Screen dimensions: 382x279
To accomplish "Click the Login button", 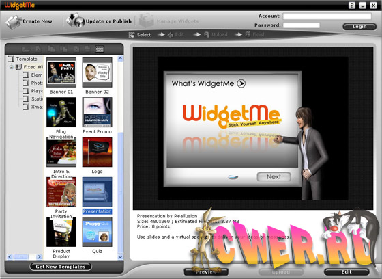I will [359, 27].
